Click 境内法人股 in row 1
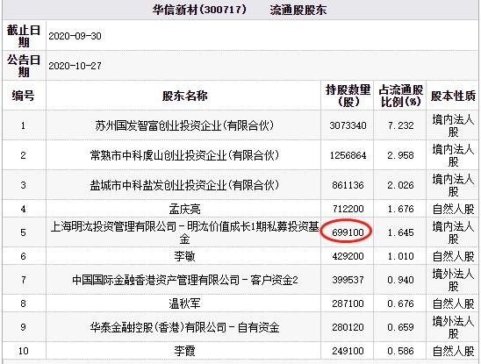 pyautogui.click(x=453, y=125)
